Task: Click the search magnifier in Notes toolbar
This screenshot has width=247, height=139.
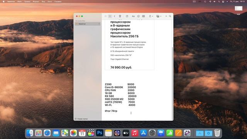Action: point(170,16)
